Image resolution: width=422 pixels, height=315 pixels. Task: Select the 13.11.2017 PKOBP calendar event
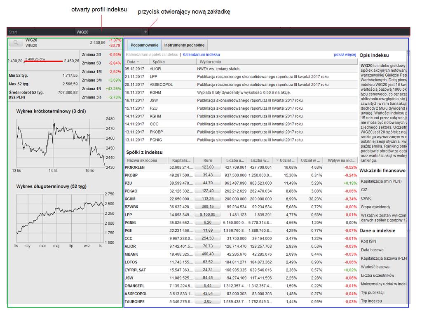pos(241,132)
